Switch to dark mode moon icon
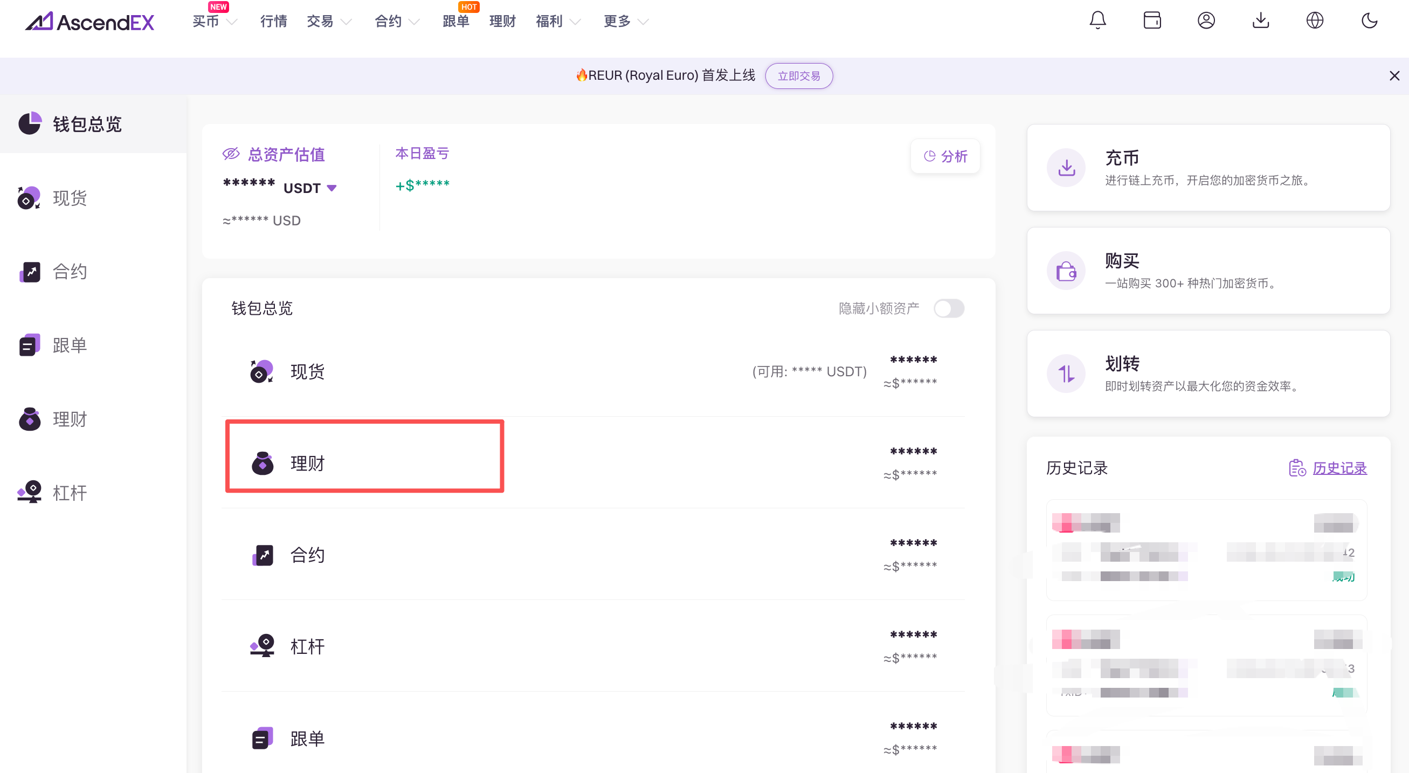Screen dimensions: 1409x773 (x=1369, y=21)
